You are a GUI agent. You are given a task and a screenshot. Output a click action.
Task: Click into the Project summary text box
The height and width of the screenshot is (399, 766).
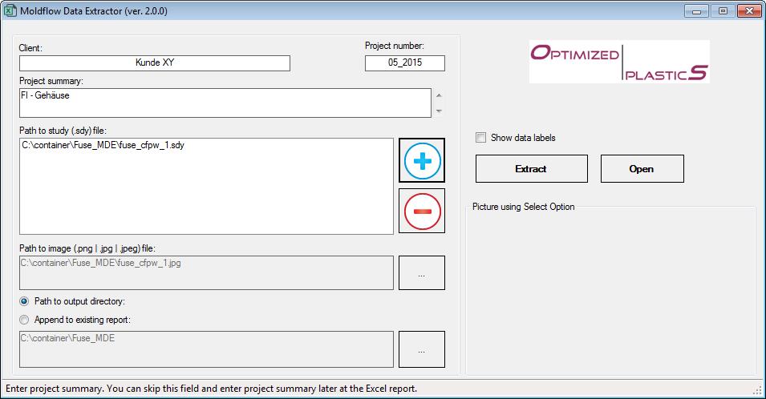[225, 103]
